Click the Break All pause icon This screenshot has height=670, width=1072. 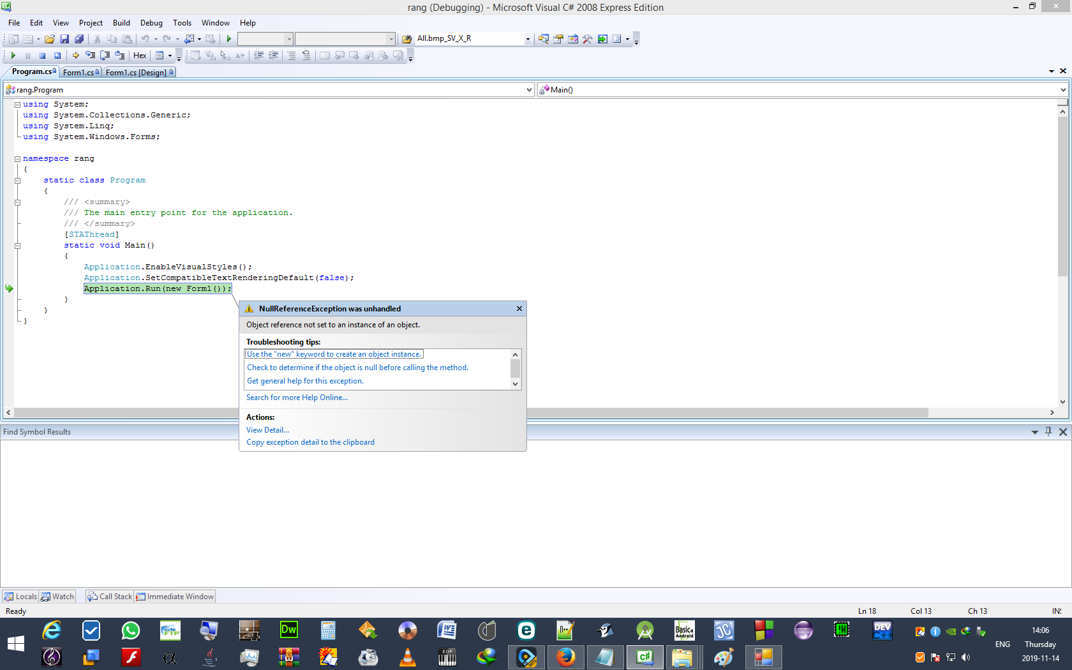pos(27,56)
